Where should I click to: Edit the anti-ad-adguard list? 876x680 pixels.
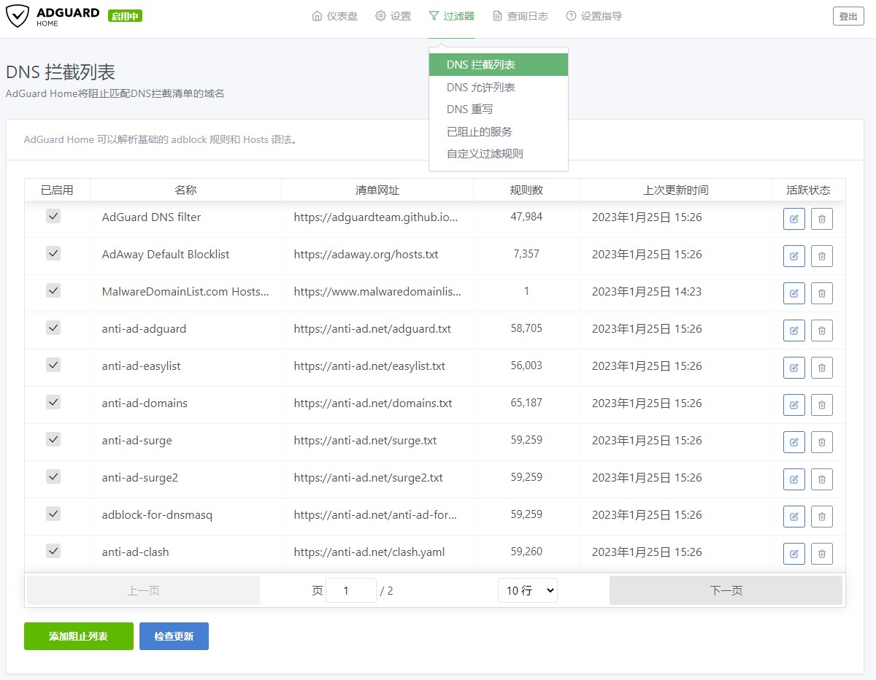pos(794,331)
